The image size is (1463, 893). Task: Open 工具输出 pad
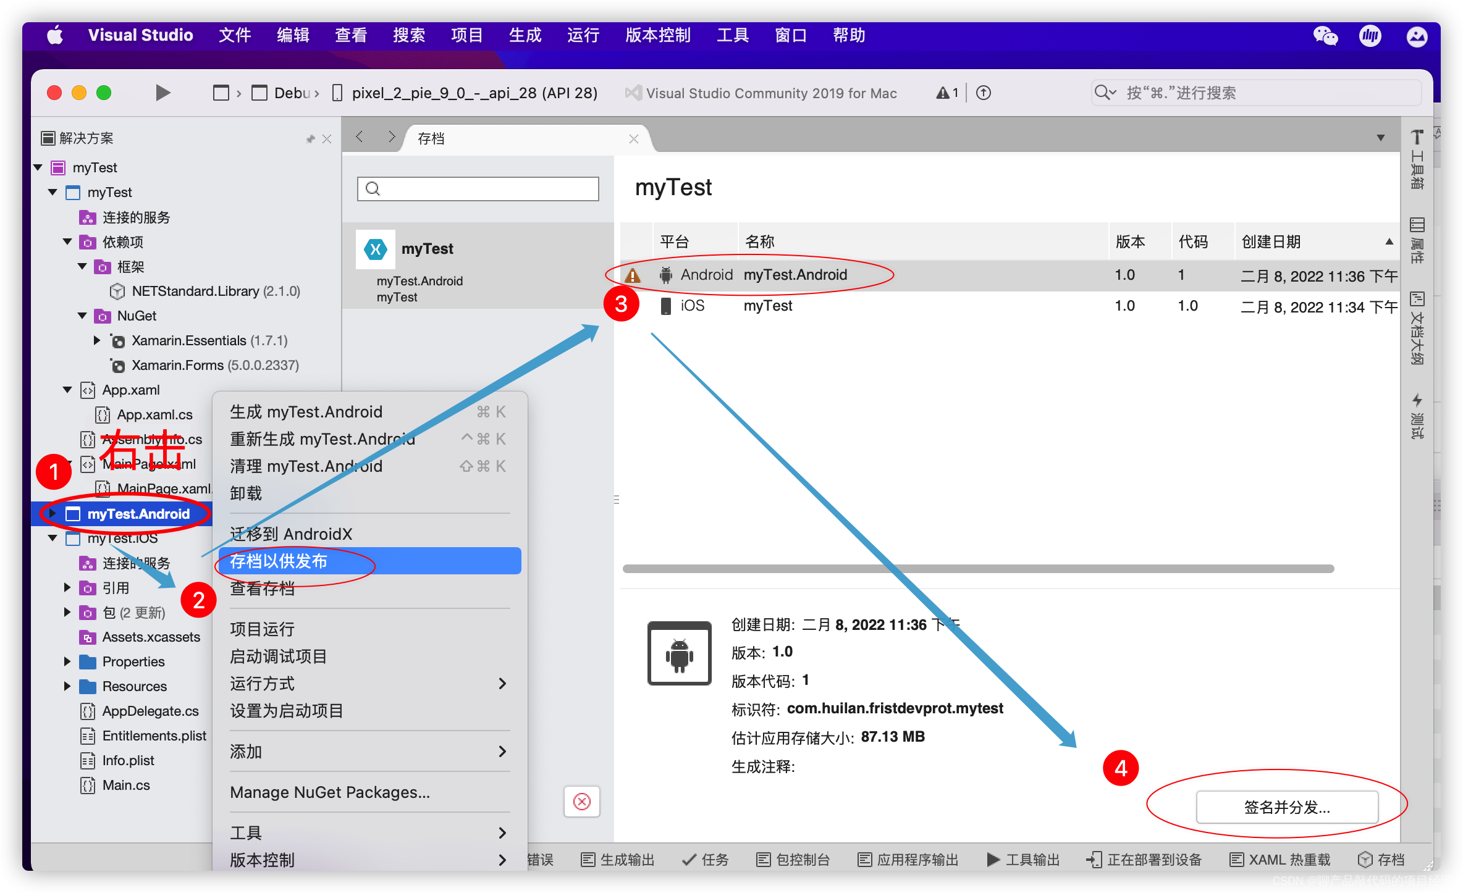pyautogui.click(x=1023, y=860)
